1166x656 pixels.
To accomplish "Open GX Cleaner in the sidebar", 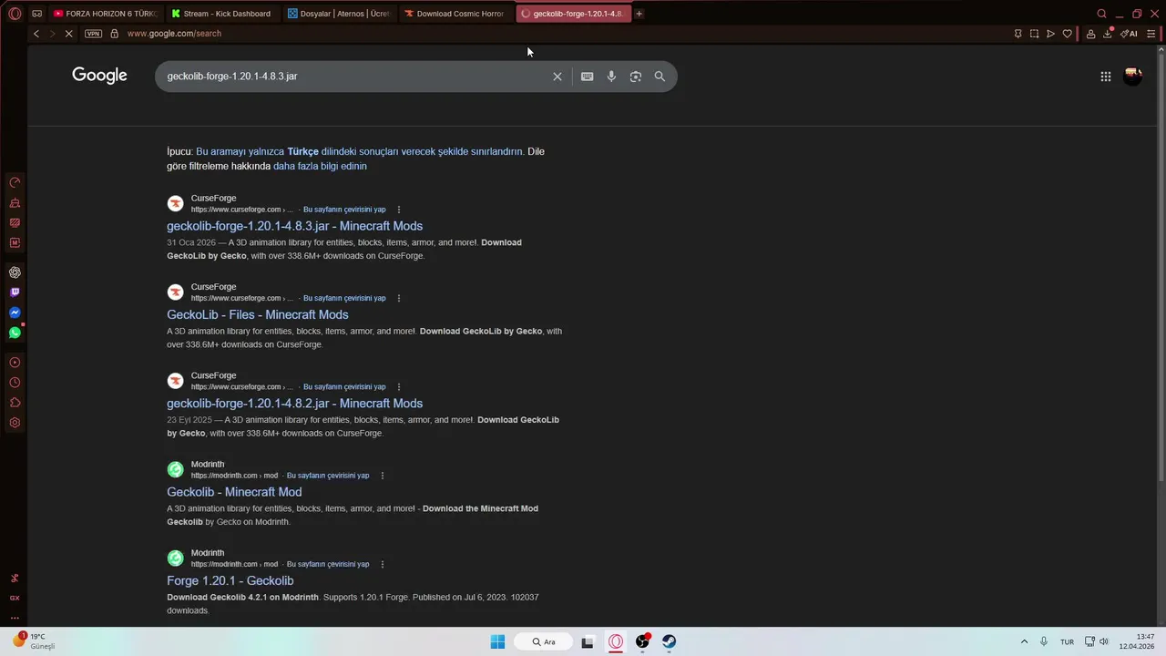I will tap(15, 202).
